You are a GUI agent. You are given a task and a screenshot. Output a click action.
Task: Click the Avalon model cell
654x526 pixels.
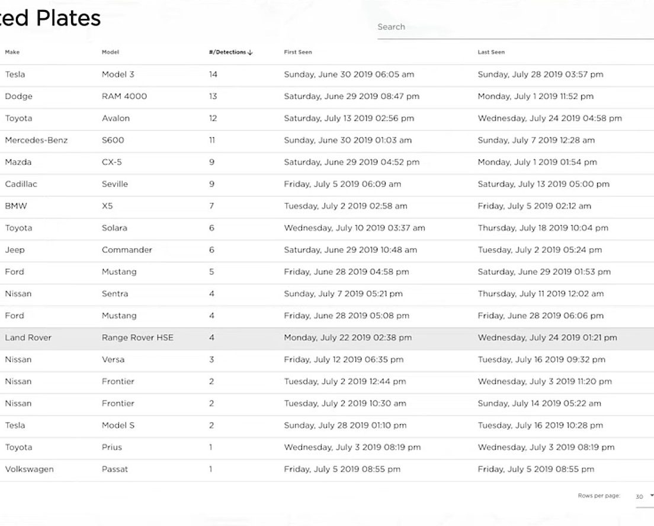[116, 118]
